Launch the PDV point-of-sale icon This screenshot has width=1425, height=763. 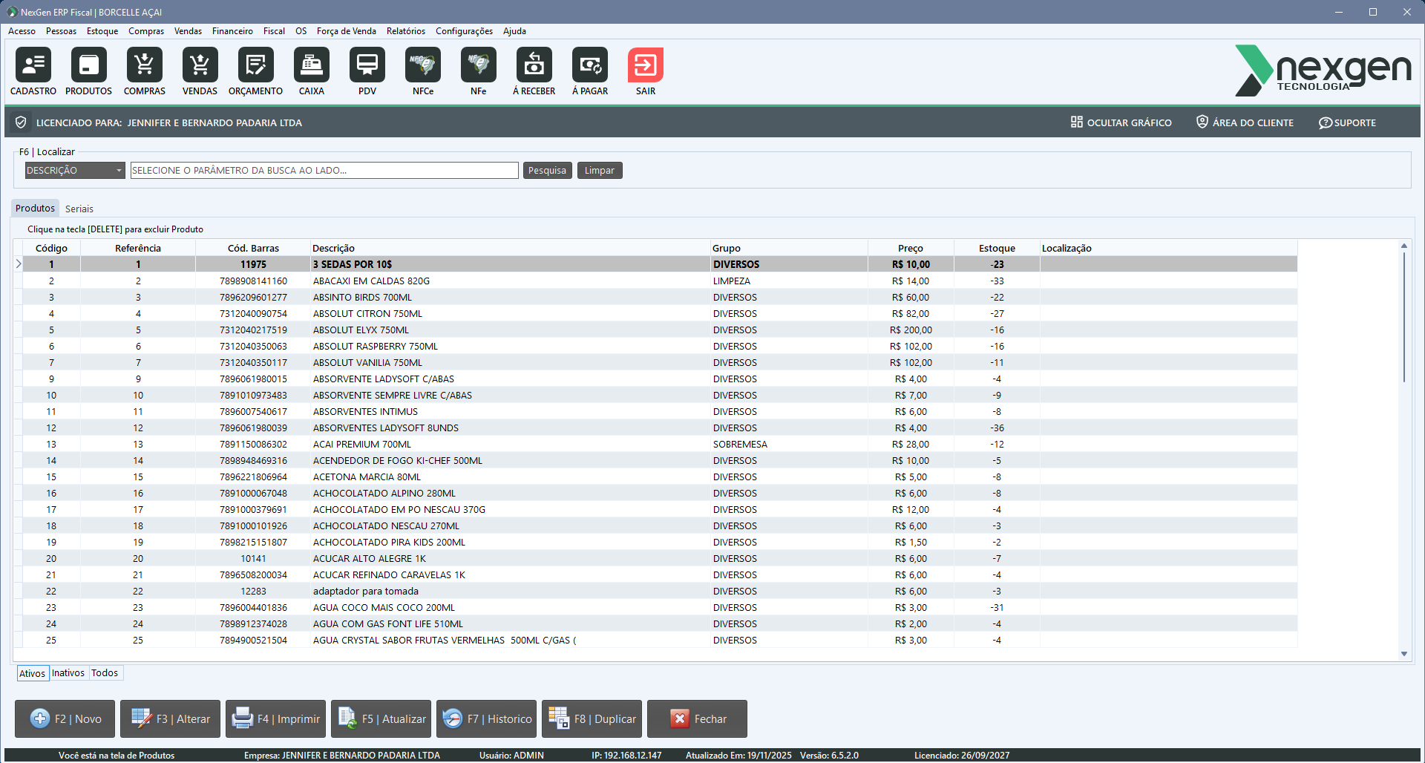point(367,65)
